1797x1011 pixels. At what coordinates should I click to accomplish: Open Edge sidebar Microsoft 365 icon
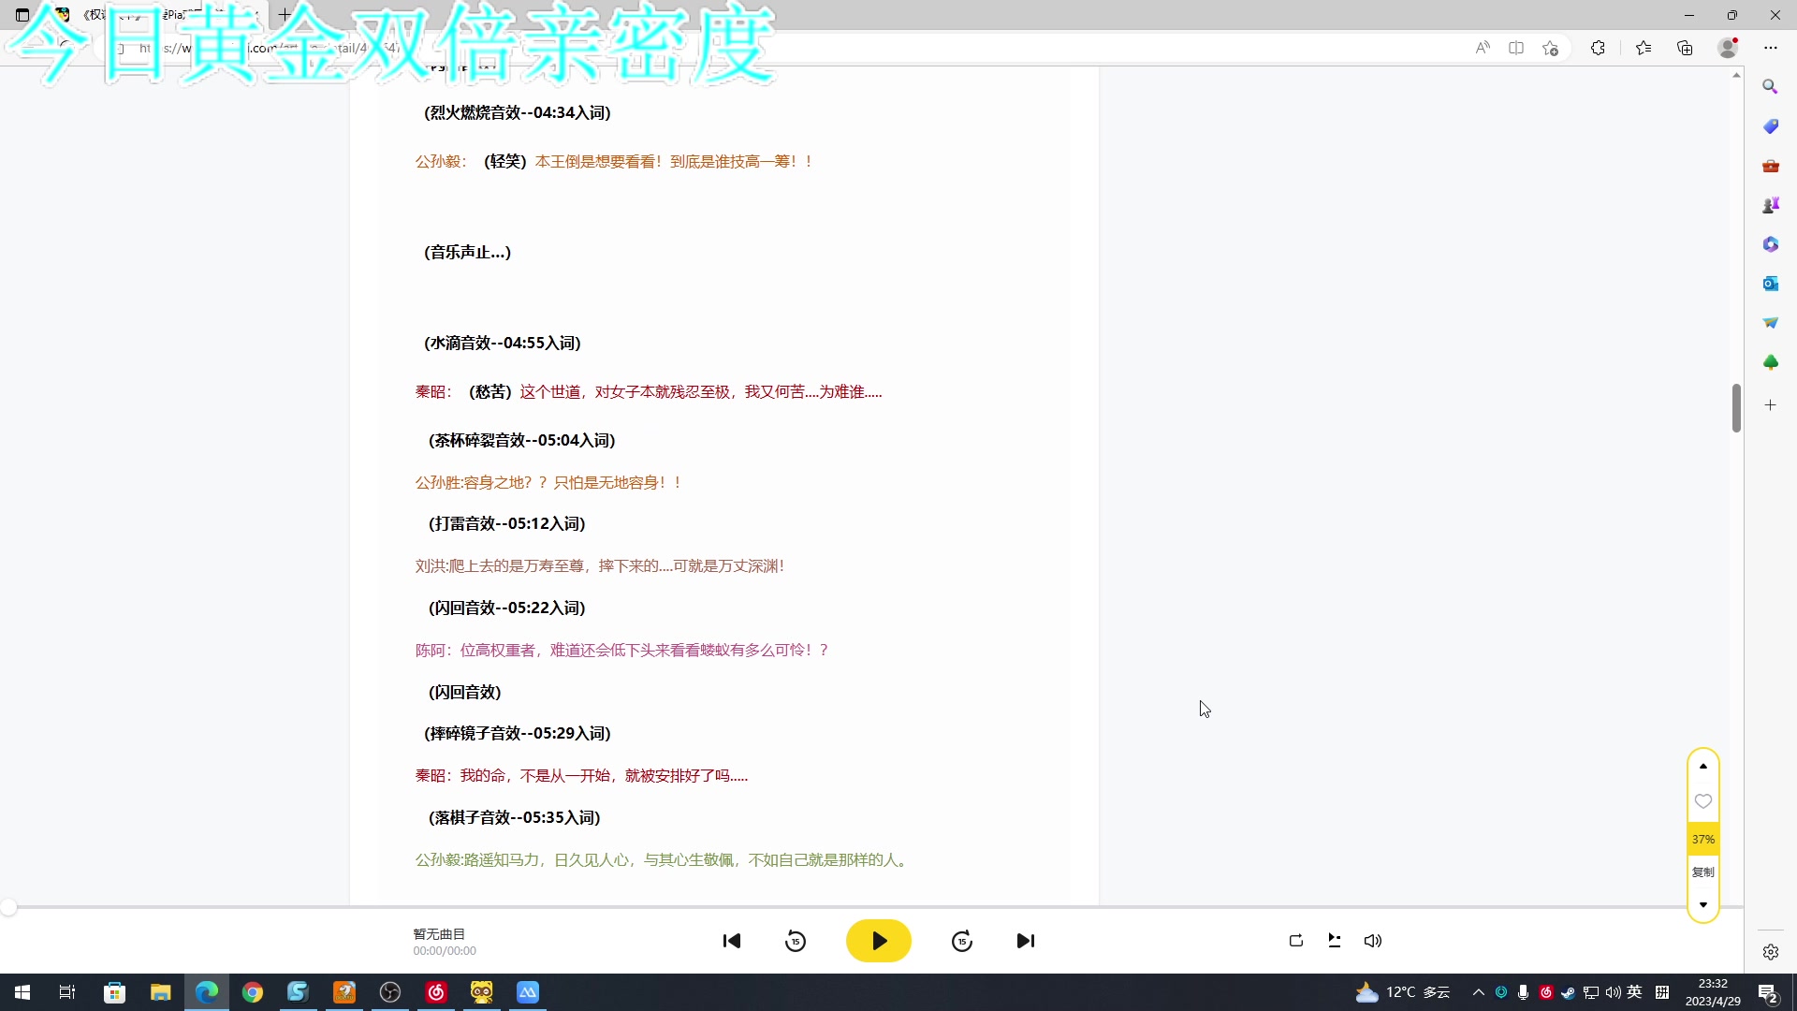click(x=1770, y=244)
